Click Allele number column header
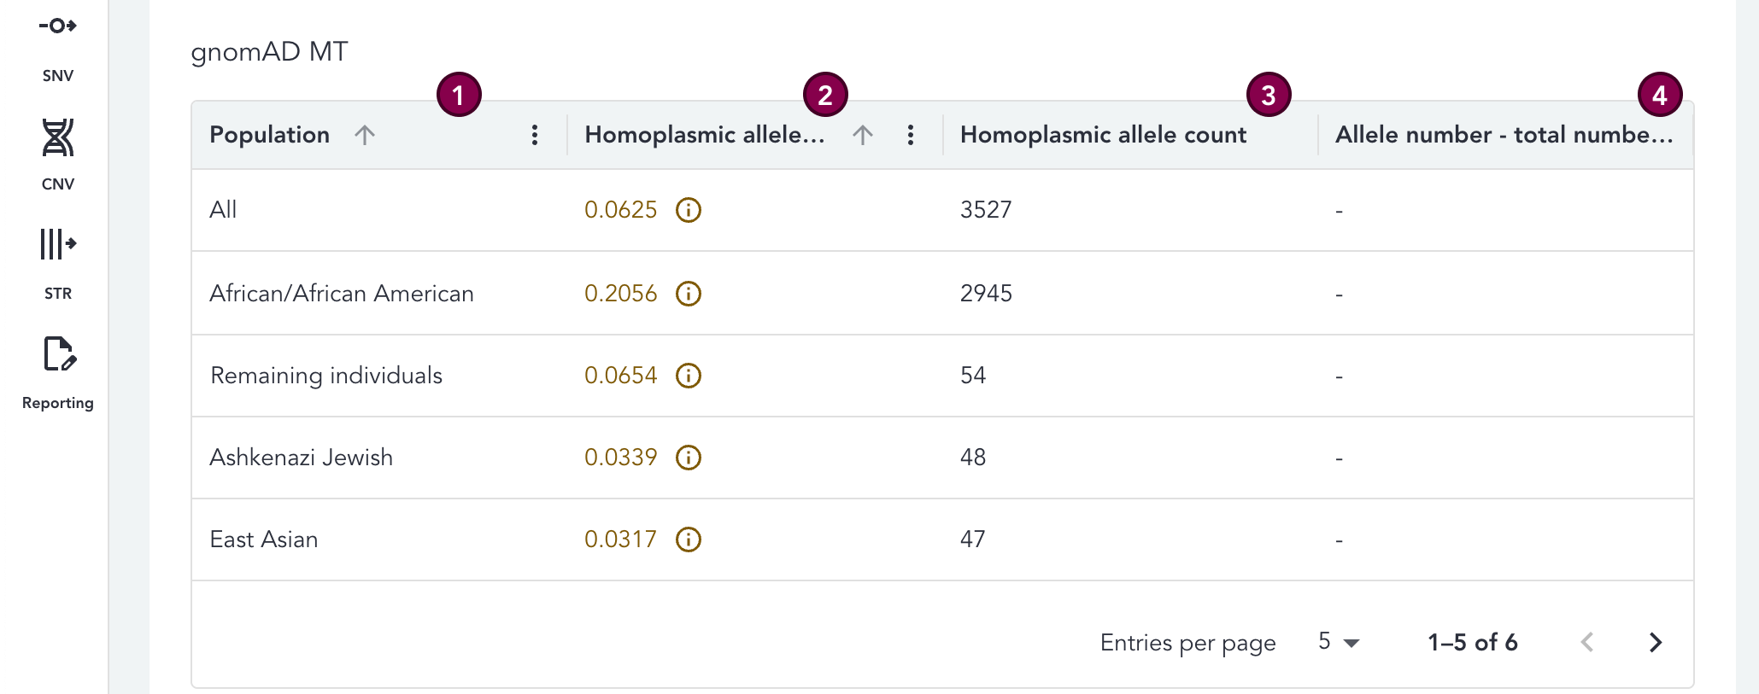1759x694 pixels. point(1504,135)
